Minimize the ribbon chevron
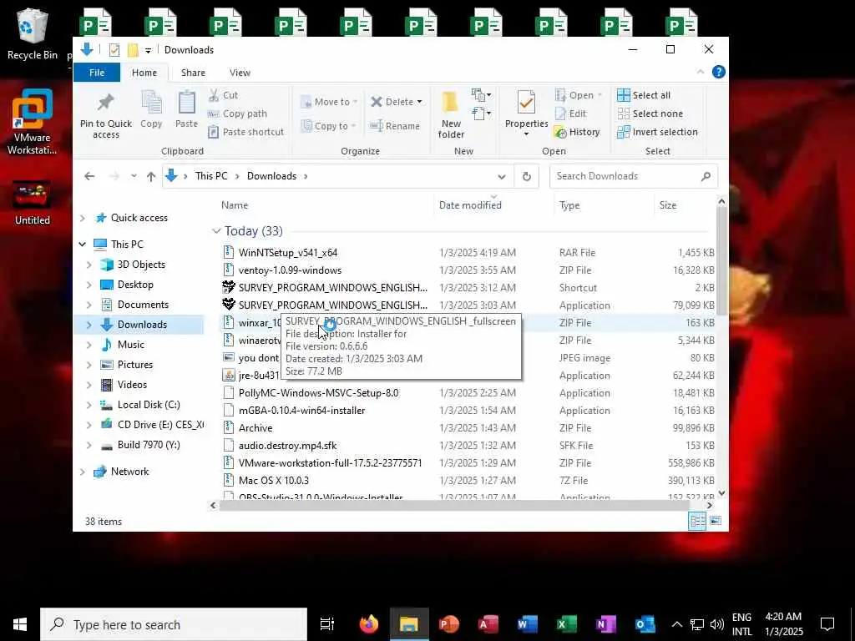The width and height of the screenshot is (855, 641). pyautogui.click(x=701, y=72)
